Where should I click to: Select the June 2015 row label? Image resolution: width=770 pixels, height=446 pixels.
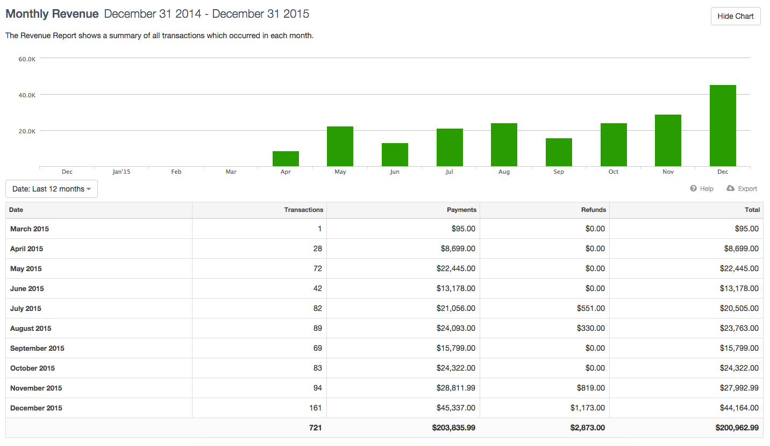coord(27,289)
